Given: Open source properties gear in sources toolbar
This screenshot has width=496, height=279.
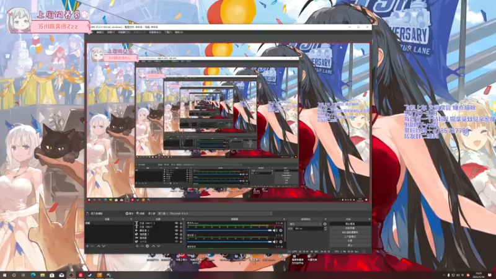Looking at the screenshot, I should [148, 246].
